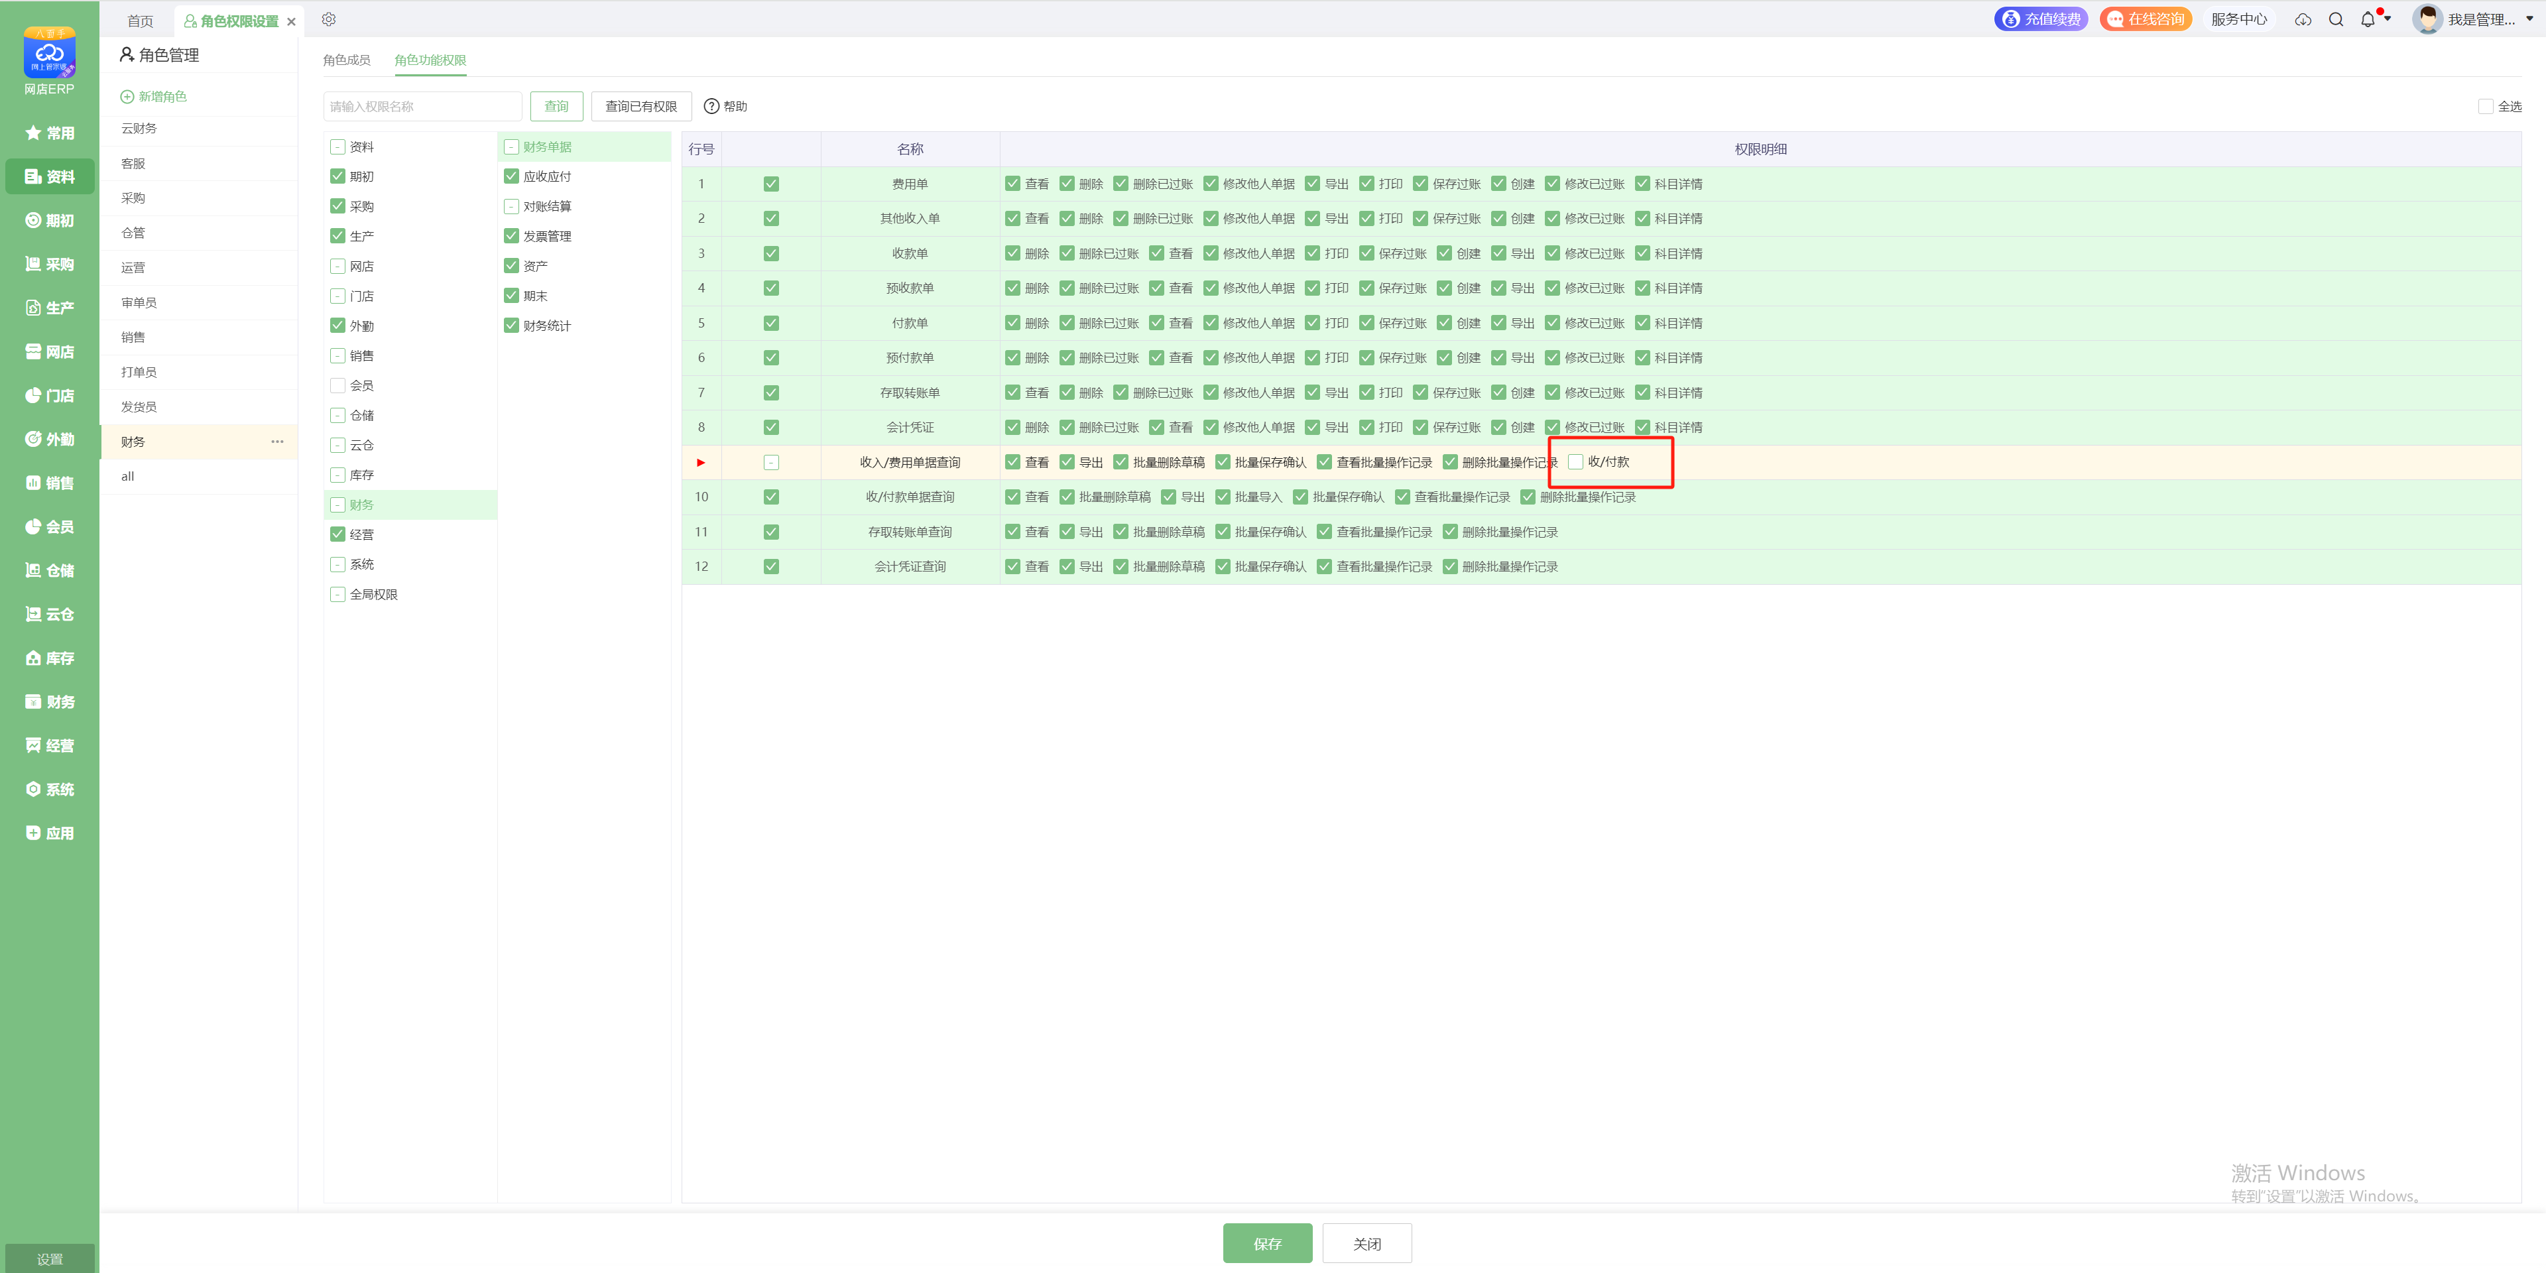Expand the notification bell dropdown arrow
This screenshot has height=1273, width=2546.
click(2388, 18)
